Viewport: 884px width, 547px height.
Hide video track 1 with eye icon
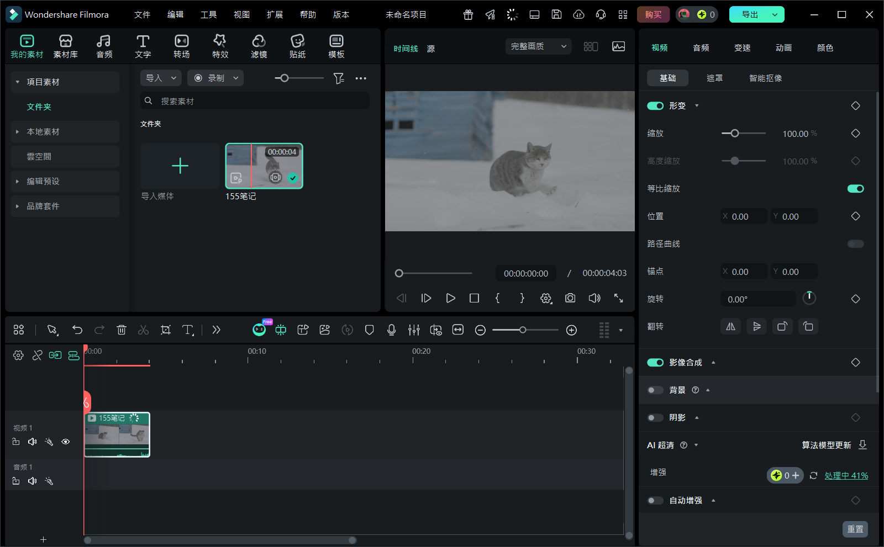(x=66, y=442)
